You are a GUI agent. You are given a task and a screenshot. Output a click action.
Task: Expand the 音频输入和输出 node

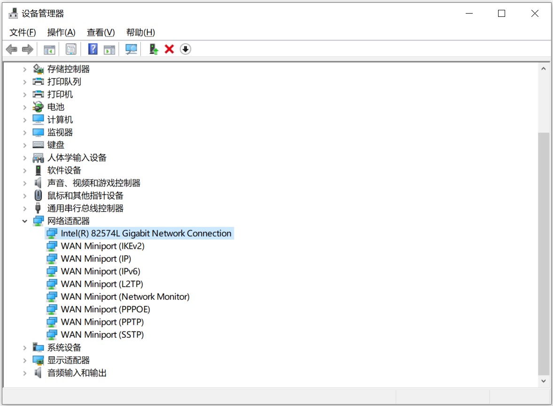(25, 373)
